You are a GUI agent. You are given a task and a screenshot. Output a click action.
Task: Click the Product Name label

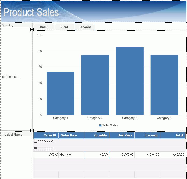tap(12, 135)
